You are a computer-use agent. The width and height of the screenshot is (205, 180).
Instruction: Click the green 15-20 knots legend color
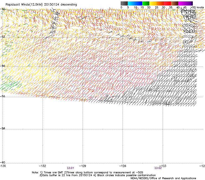tap(146, 3)
